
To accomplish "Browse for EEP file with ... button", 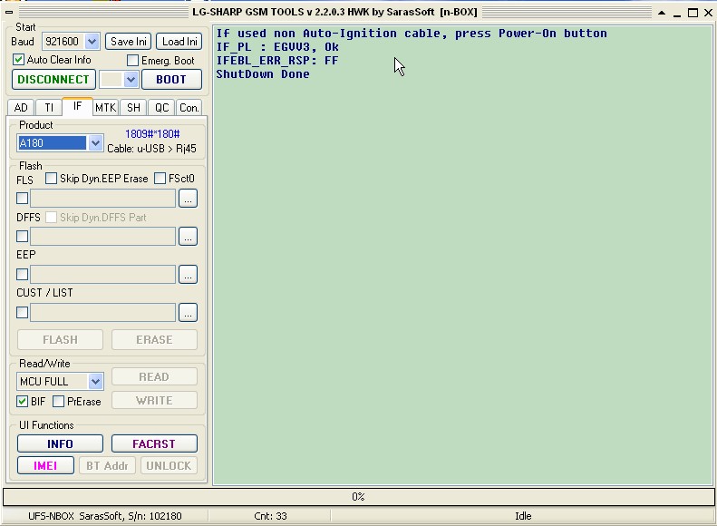I will point(188,275).
